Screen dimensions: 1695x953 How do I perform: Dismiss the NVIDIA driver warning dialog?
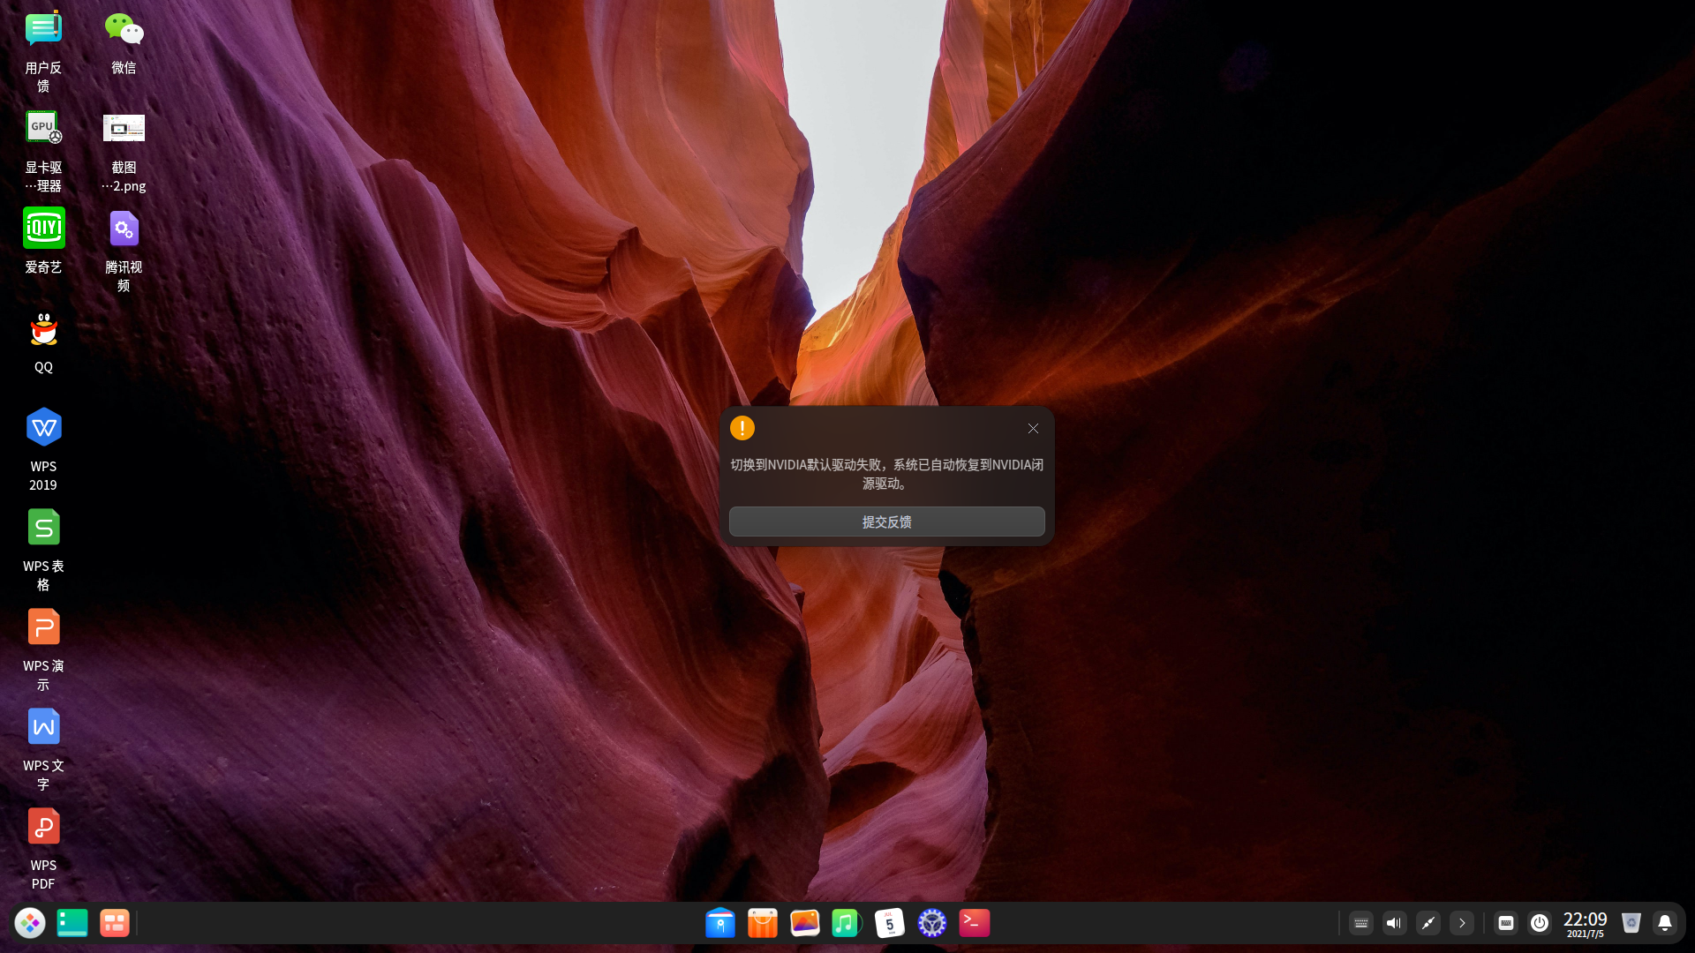tap(1033, 428)
